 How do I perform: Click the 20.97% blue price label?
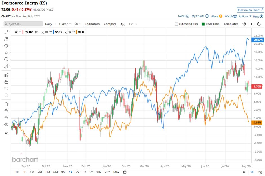[x=258, y=40]
